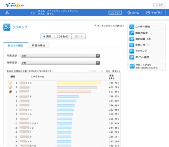Click the 定期レポート sidebar icon
This screenshot has width=169, height=147.
pyautogui.click(x=132, y=45)
